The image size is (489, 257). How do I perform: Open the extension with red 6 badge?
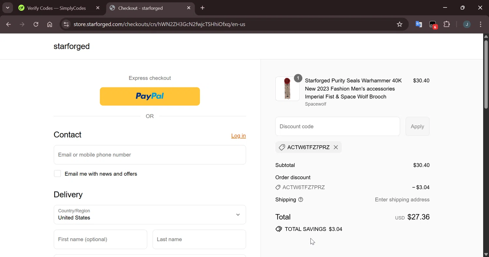click(x=433, y=24)
